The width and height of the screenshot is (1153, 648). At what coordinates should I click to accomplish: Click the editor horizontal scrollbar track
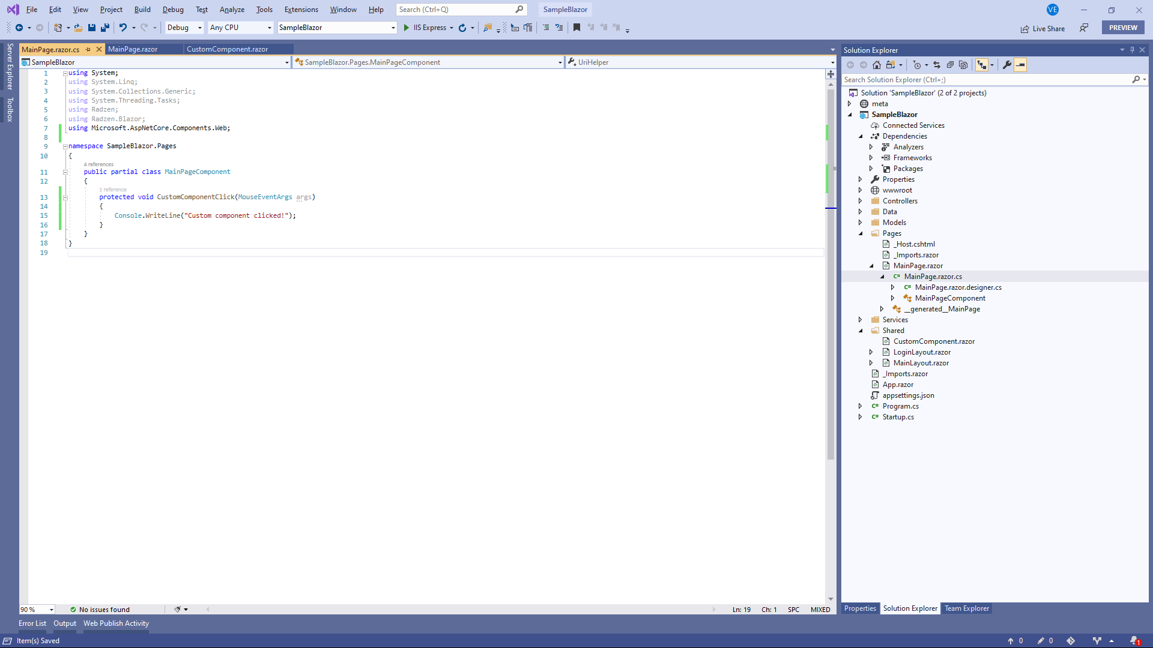461,610
